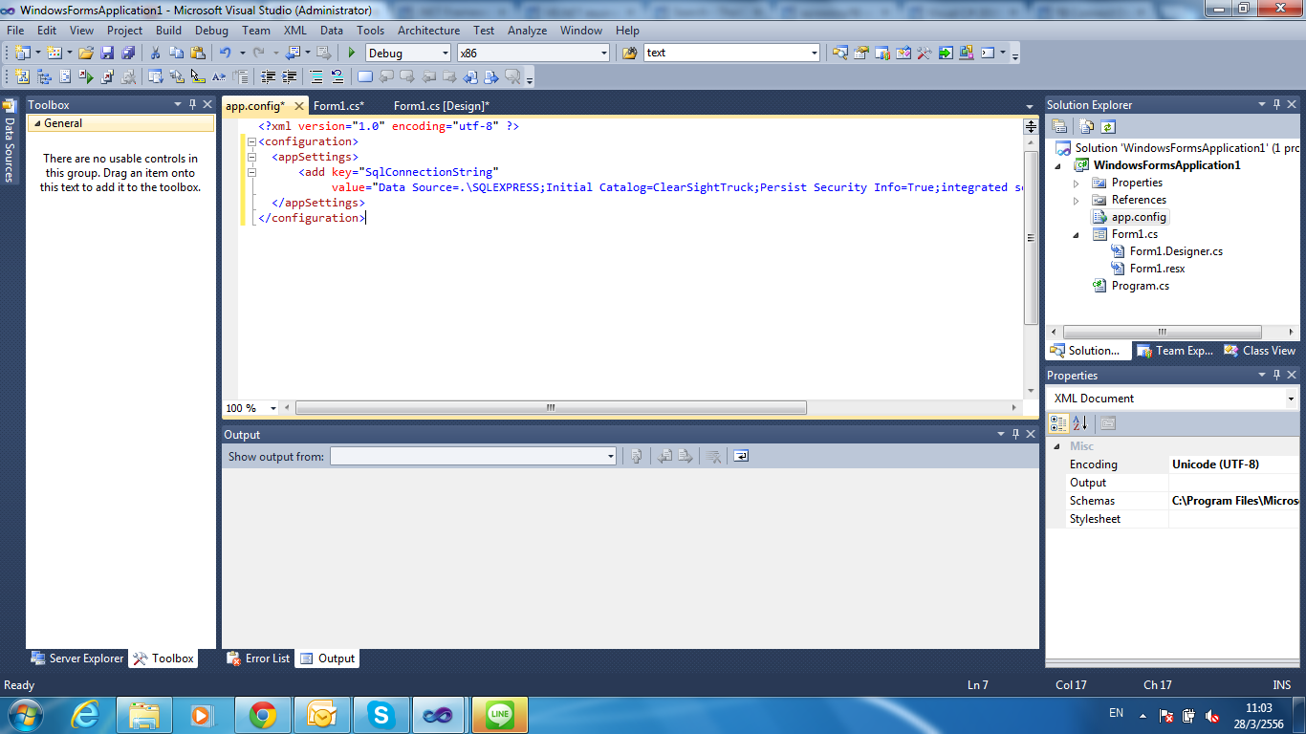Click the Paste clipboard icon

tap(197, 53)
